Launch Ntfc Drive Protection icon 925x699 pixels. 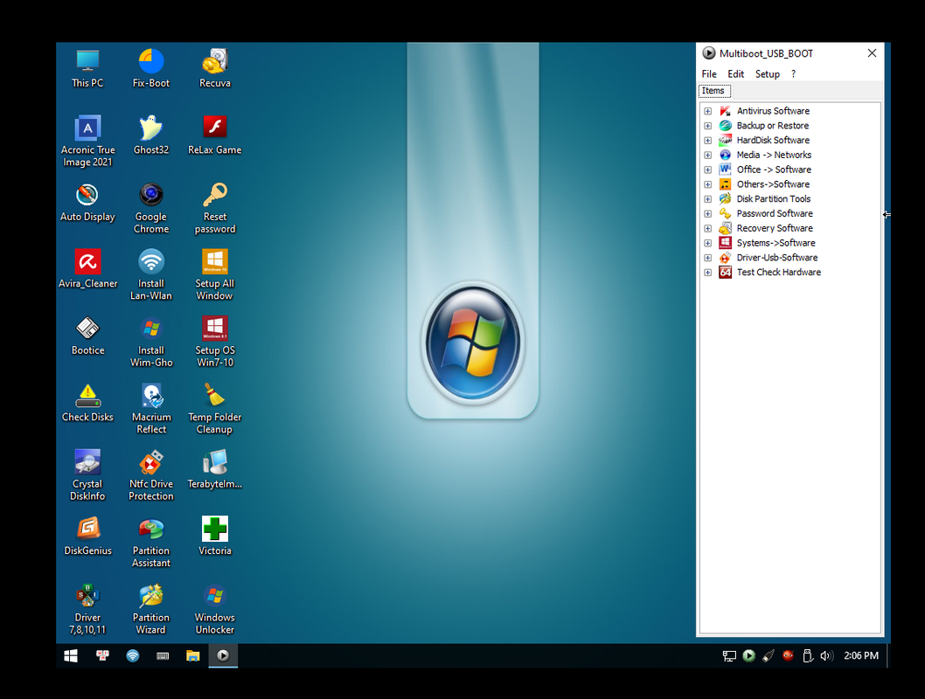151,475
